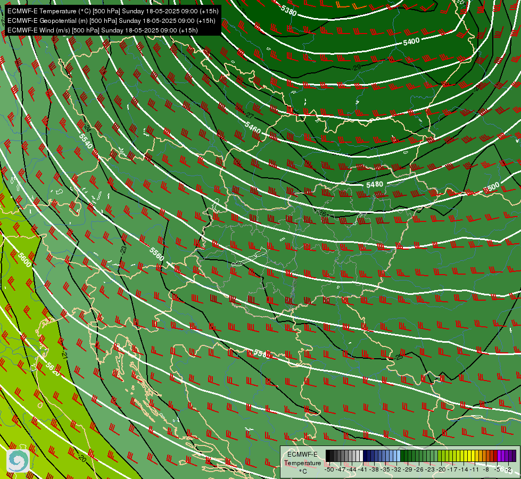Click the -17 value on the legend scale
Viewport: 521px width, 479px height.
click(452, 469)
